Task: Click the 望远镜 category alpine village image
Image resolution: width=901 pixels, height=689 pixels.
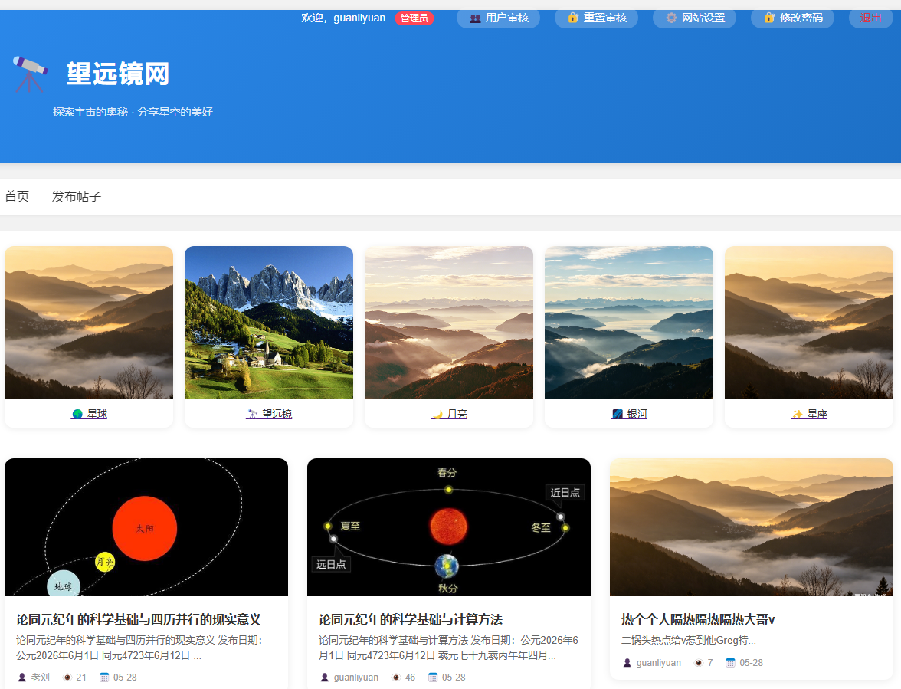Action: point(269,323)
